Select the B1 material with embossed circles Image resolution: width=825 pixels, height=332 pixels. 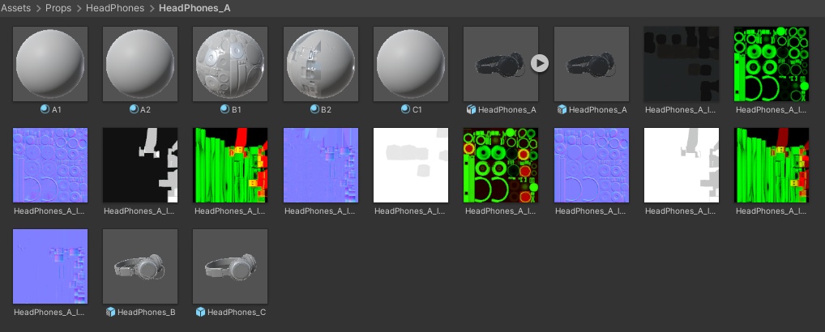(x=230, y=63)
